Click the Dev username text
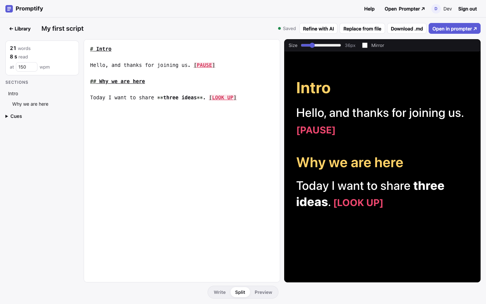Image resolution: width=486 pixels, height=304 pixels. [448, 9]
